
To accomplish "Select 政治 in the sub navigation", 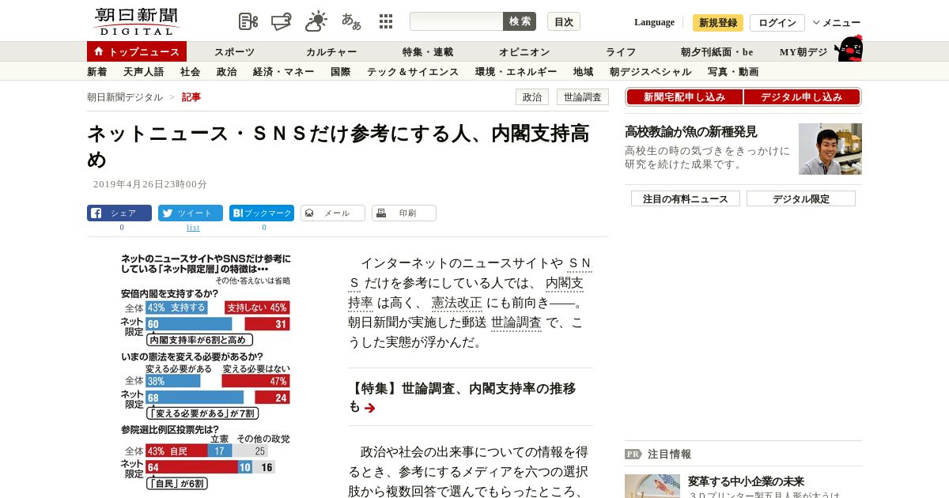I will (227, 72).
